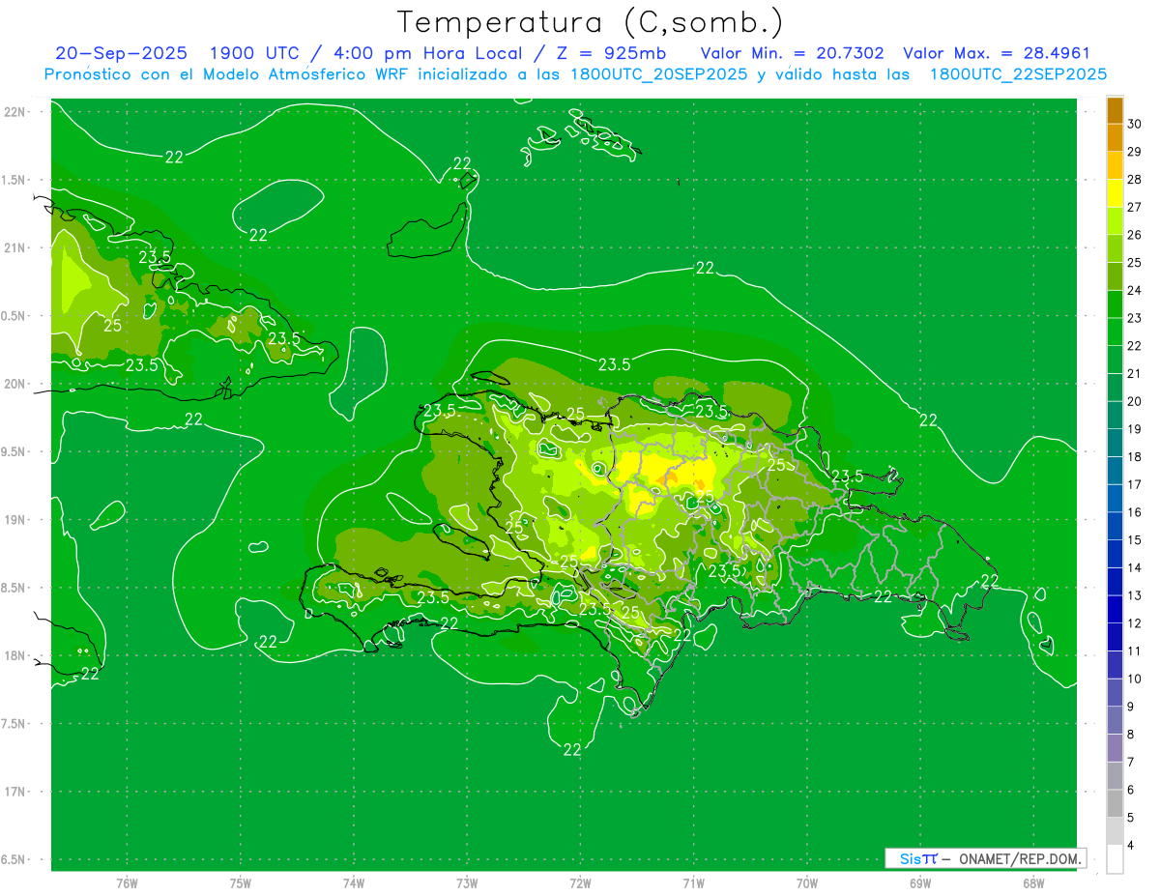This screenshot has width=1160, height=896.
Task: Pick the dark blue swatch between 12 and 13
Action: coord(1115,609)
